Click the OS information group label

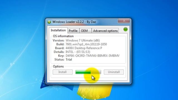coord(63,36)
